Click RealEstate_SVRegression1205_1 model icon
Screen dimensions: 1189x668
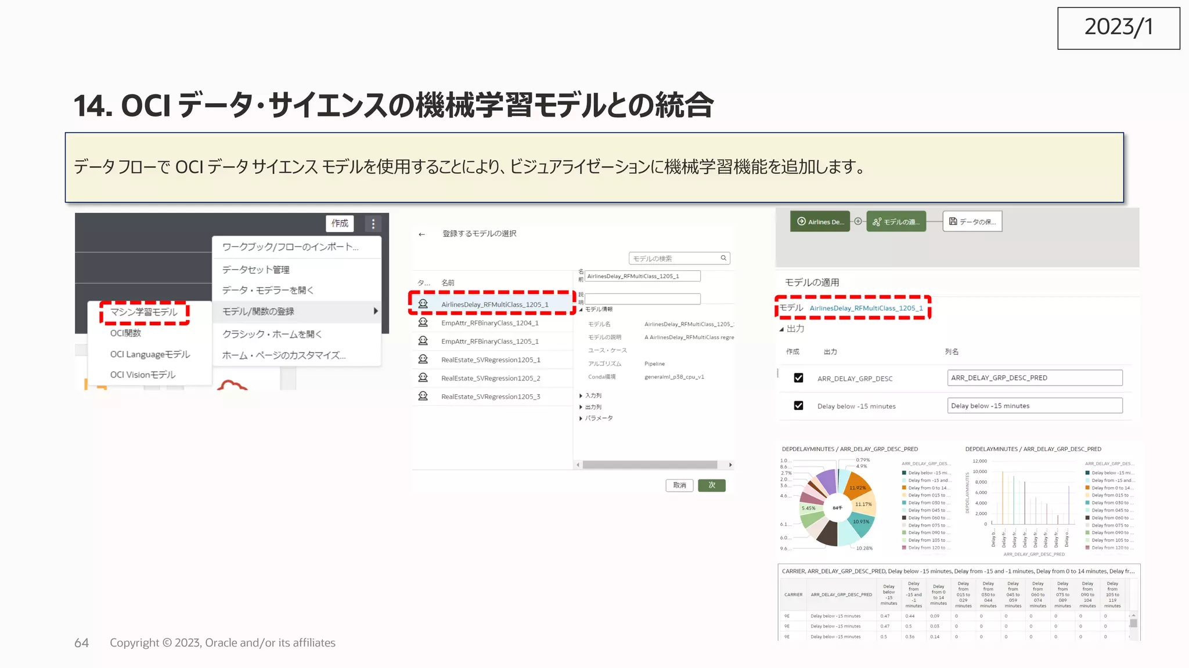[423, 360]
